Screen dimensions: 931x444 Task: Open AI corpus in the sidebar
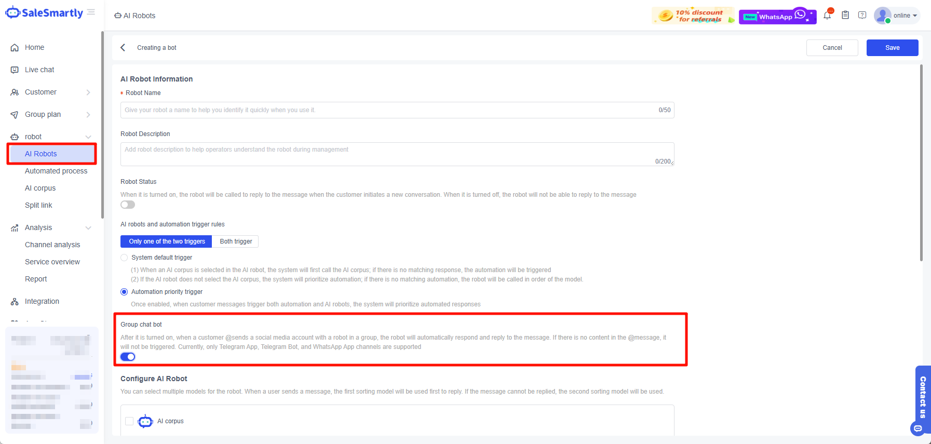40,188
